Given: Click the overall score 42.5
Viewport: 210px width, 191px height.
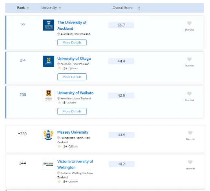Looking at the screenshot, I should pos(121,96).
